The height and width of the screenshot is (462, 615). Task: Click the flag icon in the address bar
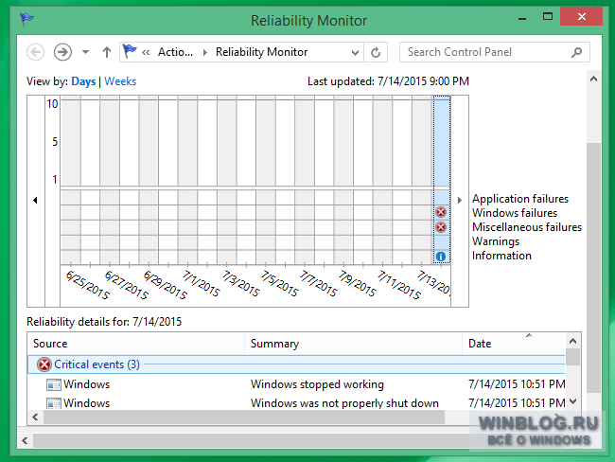(130, 51)
